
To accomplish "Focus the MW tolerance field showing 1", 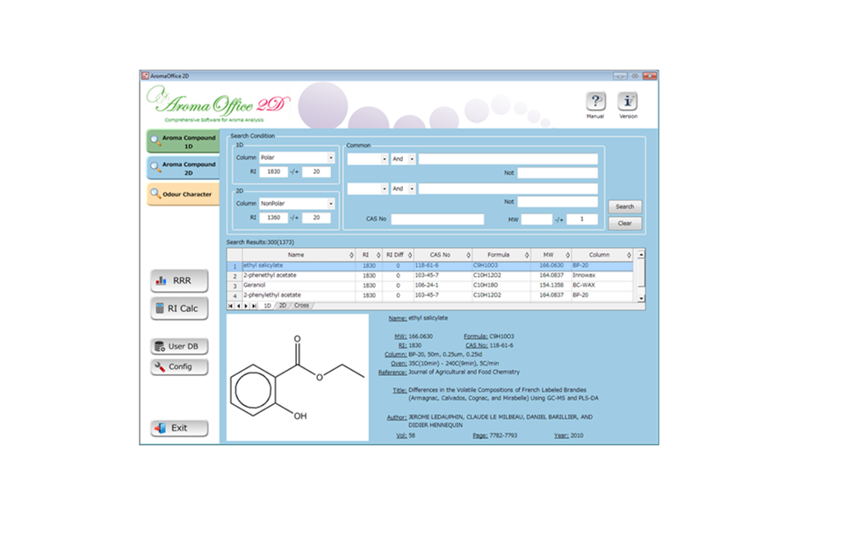I will 581,219.
